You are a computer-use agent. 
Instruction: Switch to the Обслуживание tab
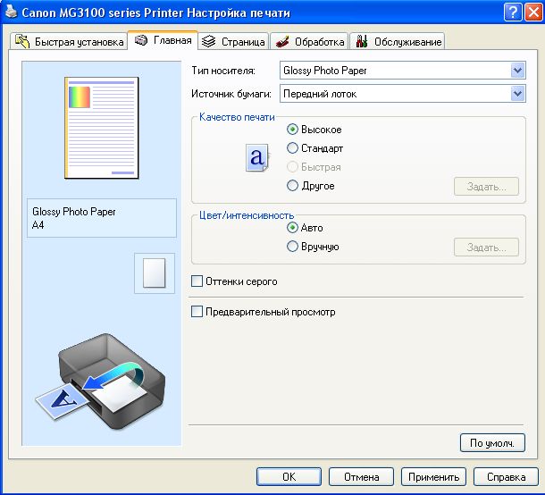(x=398, y=42)
